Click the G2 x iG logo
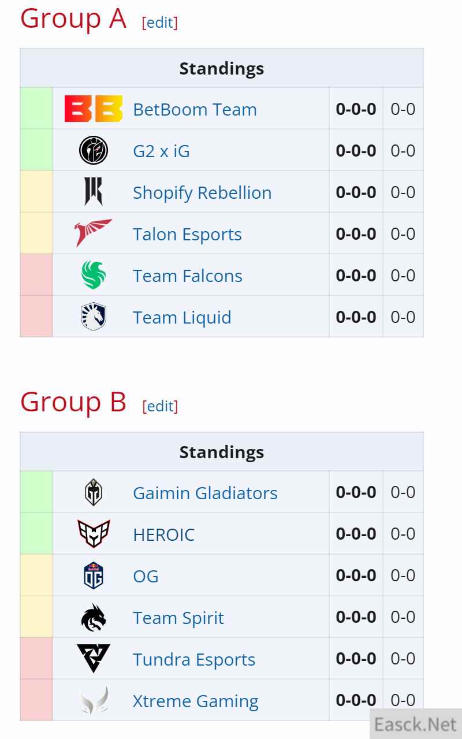 [94, 150]
